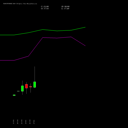Select the close value C: 21.00

(45, 7)
